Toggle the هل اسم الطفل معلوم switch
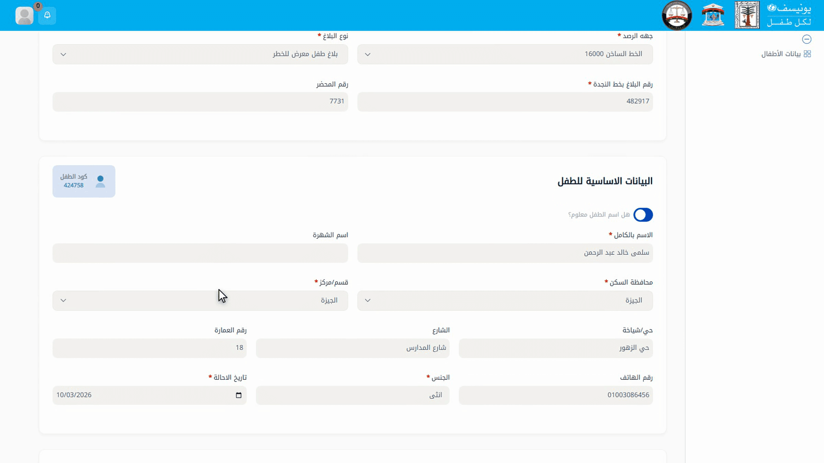This screenshot has height=463, width=824. 643,215
